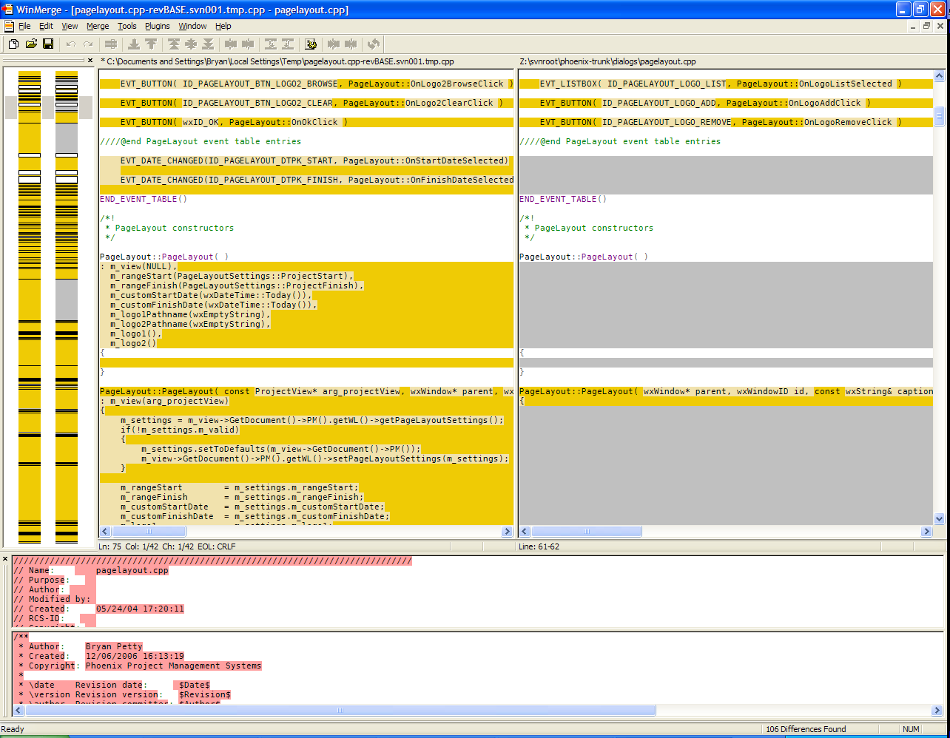Go to Last Difference icon
The width and height of the screenshot is (950, 738).
[x=208, y=44]
